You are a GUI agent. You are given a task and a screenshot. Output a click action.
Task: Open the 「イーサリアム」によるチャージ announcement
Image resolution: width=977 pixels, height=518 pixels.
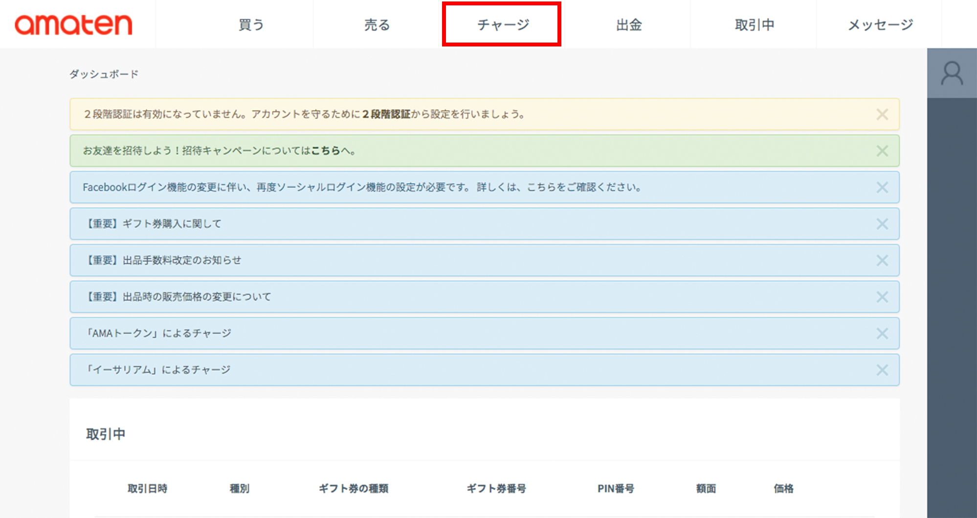click(157, 370)
